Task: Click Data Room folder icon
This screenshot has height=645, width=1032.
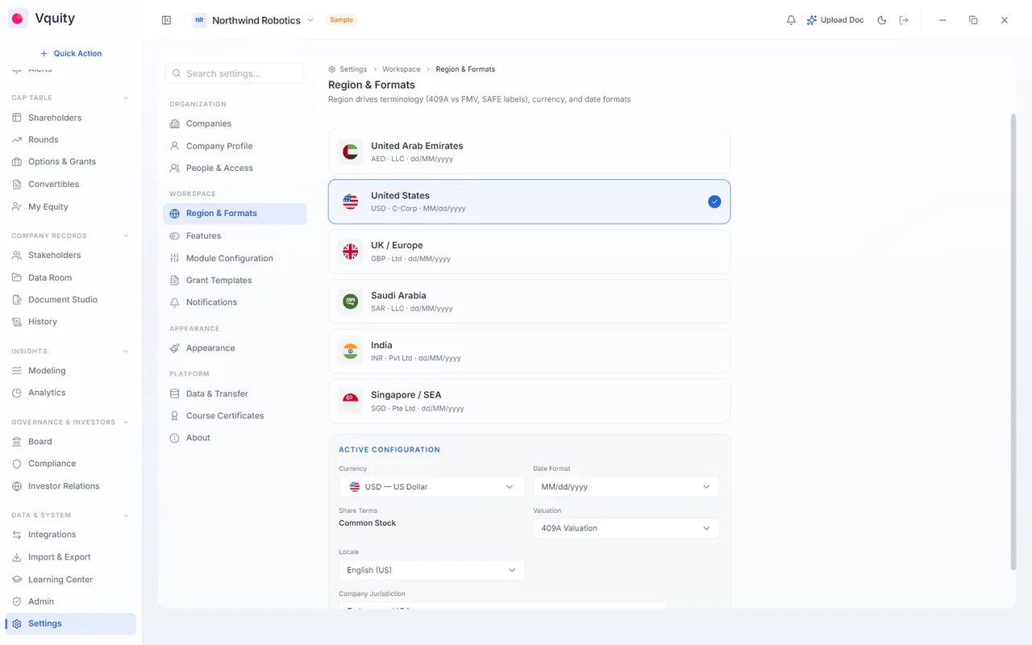Action: point(17,277)
